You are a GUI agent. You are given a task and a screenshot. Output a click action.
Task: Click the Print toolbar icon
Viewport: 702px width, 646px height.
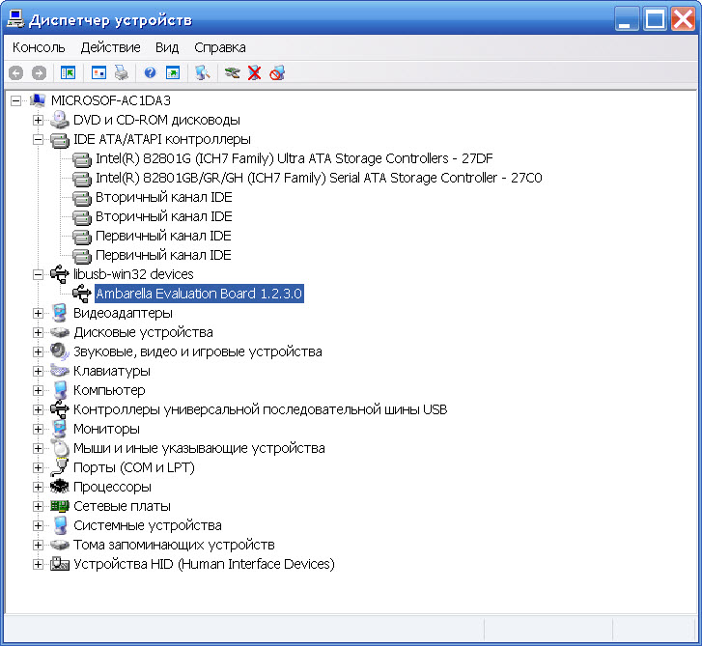pyautogui.click(x=121, y=72)
